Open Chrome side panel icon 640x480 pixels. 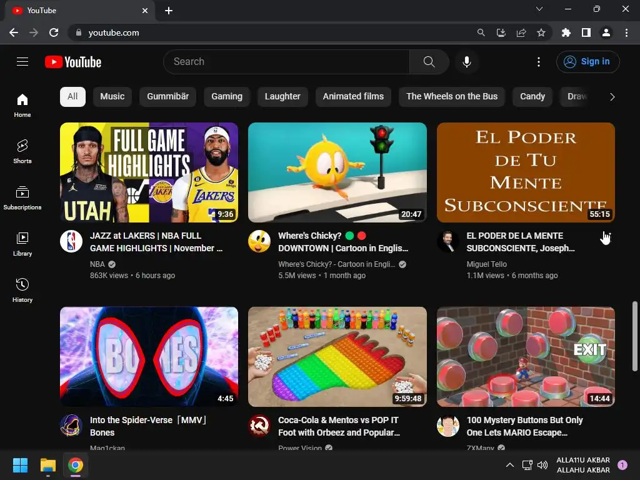[586, 32]
